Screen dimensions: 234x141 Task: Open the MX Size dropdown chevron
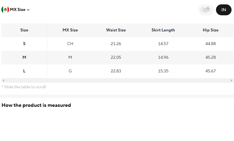[x=28, y=10]
